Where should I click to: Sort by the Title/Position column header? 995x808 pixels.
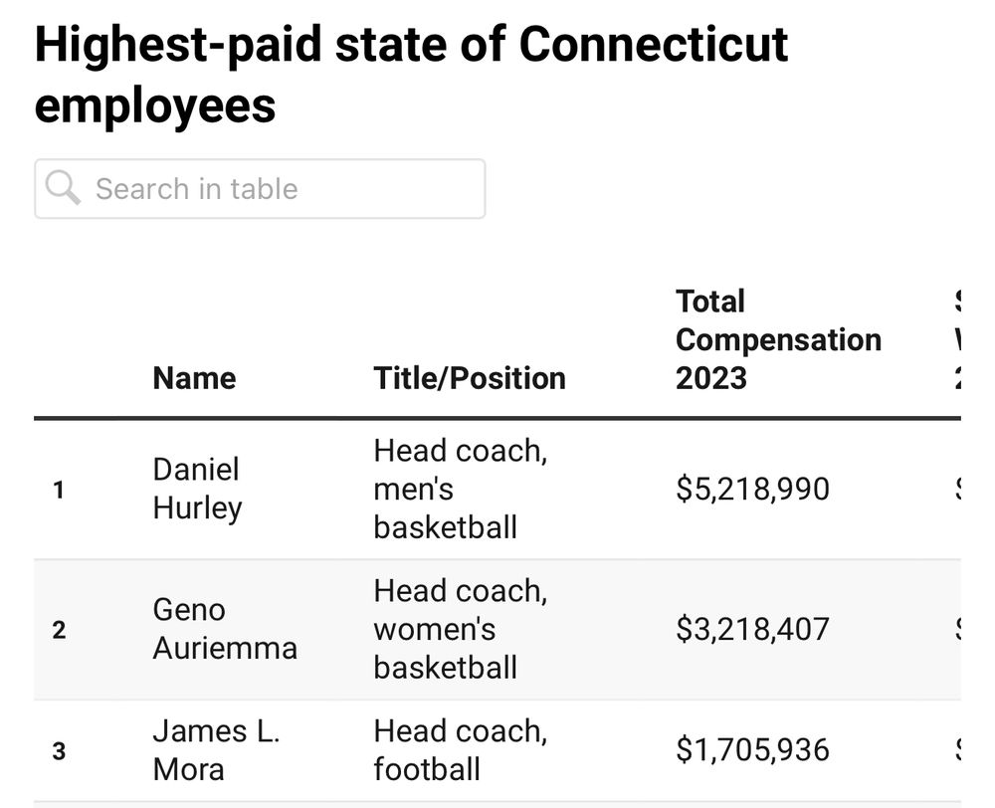(x=469, y=378)
